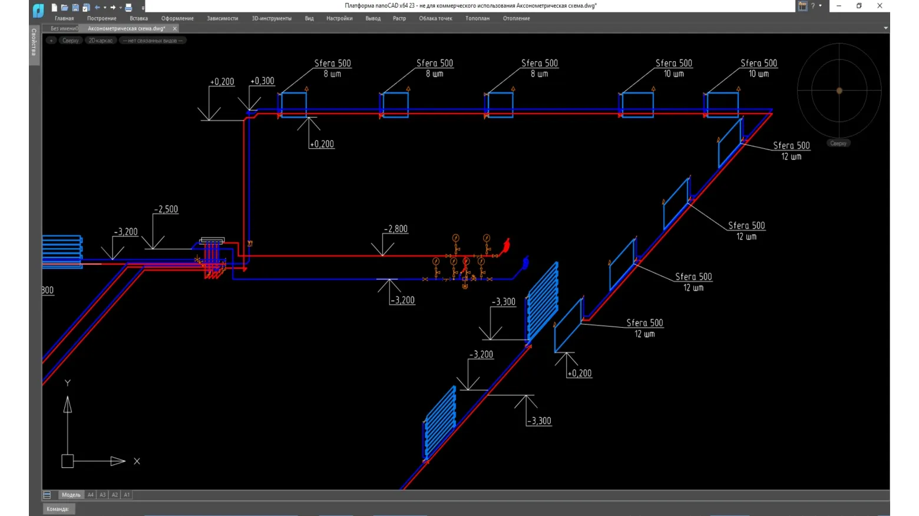Expand the help menu dropdown arrow
Image resolution: width=919 pixels, height=516 pixels.
tap(821, 6)
